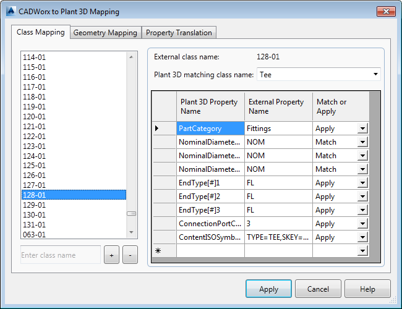The width and height of the screenshot is (402, 309).
Task: Select class 131-01 in the list
Action: (x=74, y=225)
